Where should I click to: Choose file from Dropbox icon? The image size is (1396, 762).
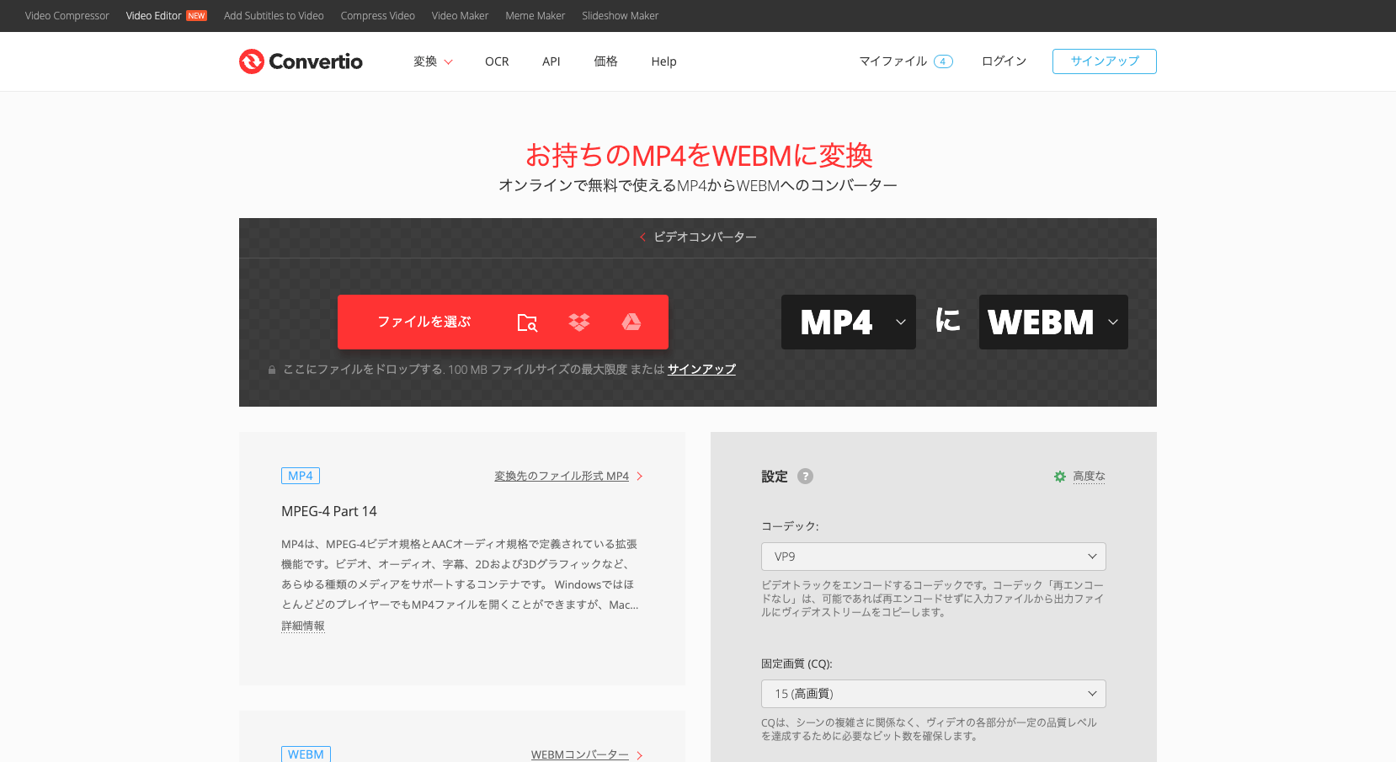[x=579, y=322]
